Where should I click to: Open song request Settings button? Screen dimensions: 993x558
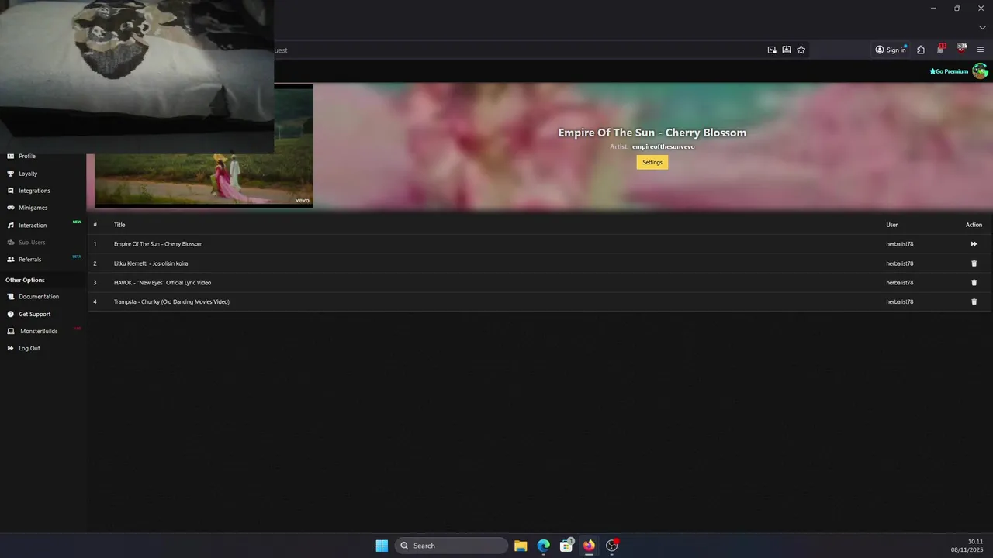click(x=652, y=163)
